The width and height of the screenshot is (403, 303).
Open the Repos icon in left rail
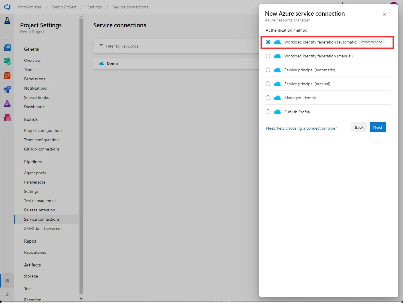coord(7,75)
